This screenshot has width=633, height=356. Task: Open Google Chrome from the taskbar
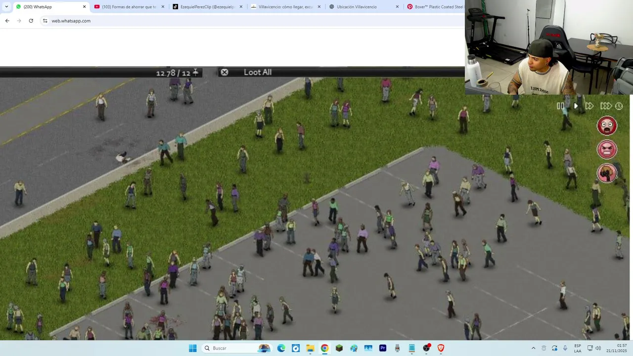(324, 348)
